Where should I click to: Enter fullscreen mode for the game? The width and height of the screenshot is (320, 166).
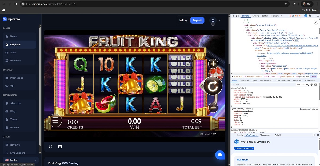coord(51,147)
